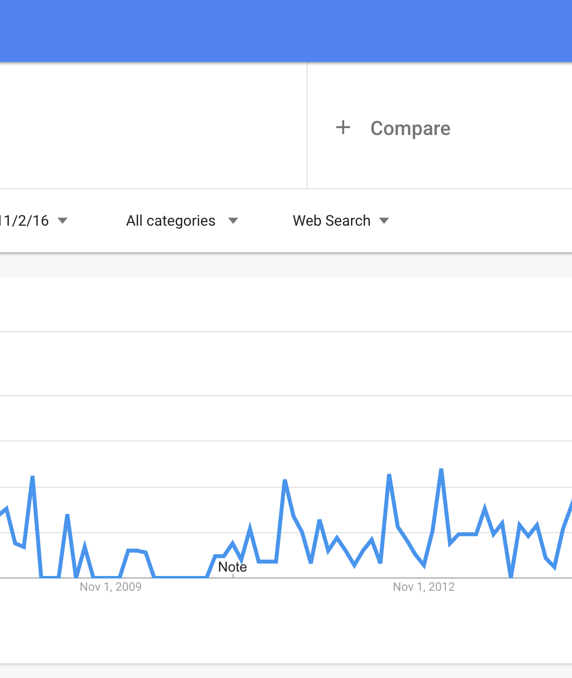Click the Note marker on the chart
Viewport: 572px width, 678px height.
point(232,567)
